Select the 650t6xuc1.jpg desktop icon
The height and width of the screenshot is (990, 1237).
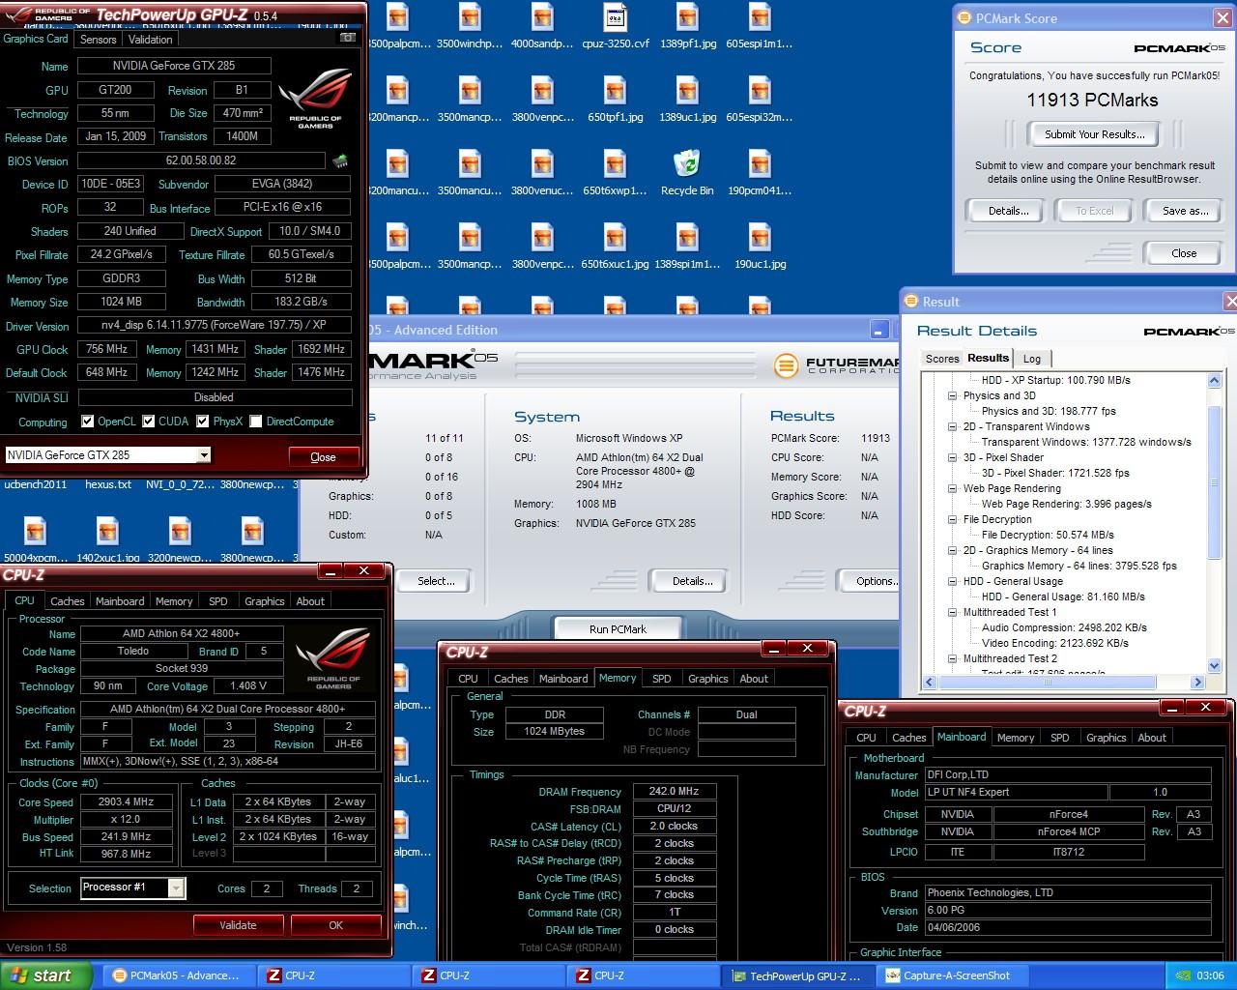tap(615, 247)
